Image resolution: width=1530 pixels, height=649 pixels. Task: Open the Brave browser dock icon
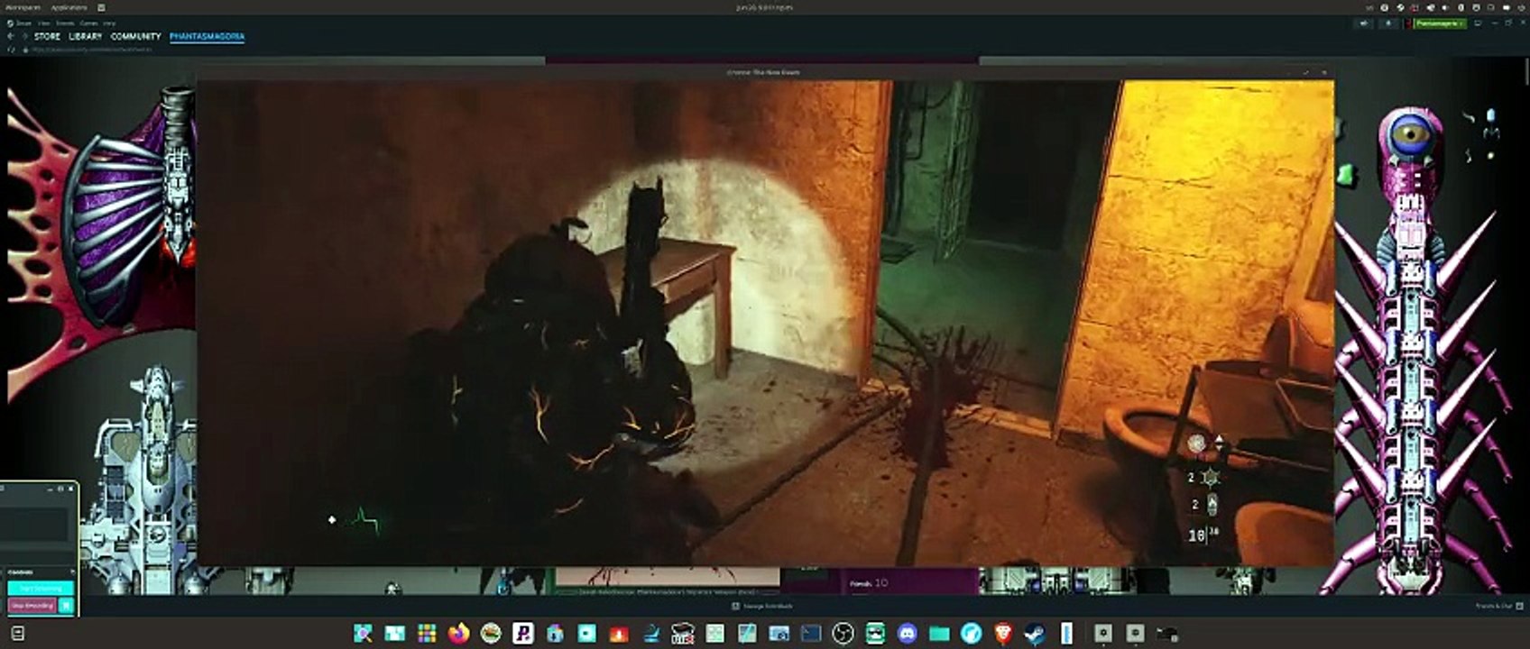pos(1003,634)
